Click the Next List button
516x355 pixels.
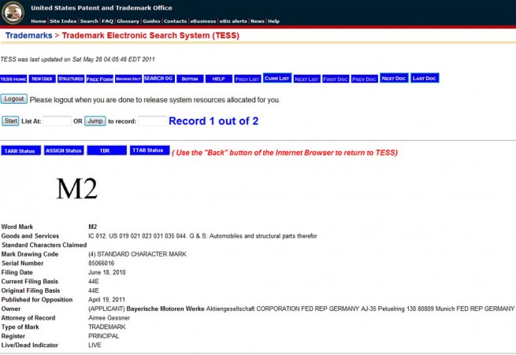(x=306, y=79)
